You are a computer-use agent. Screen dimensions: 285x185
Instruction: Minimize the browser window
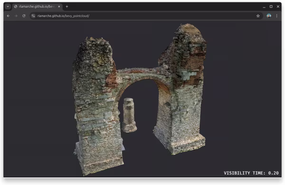coord(264,7)
